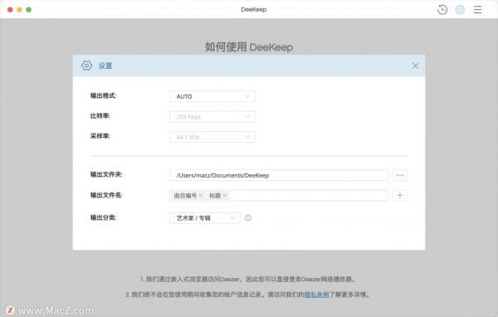Open the 采样率 44.1 kHz dropdown
The height and width of the screenshot is (317, 498).
pos(212,137)
